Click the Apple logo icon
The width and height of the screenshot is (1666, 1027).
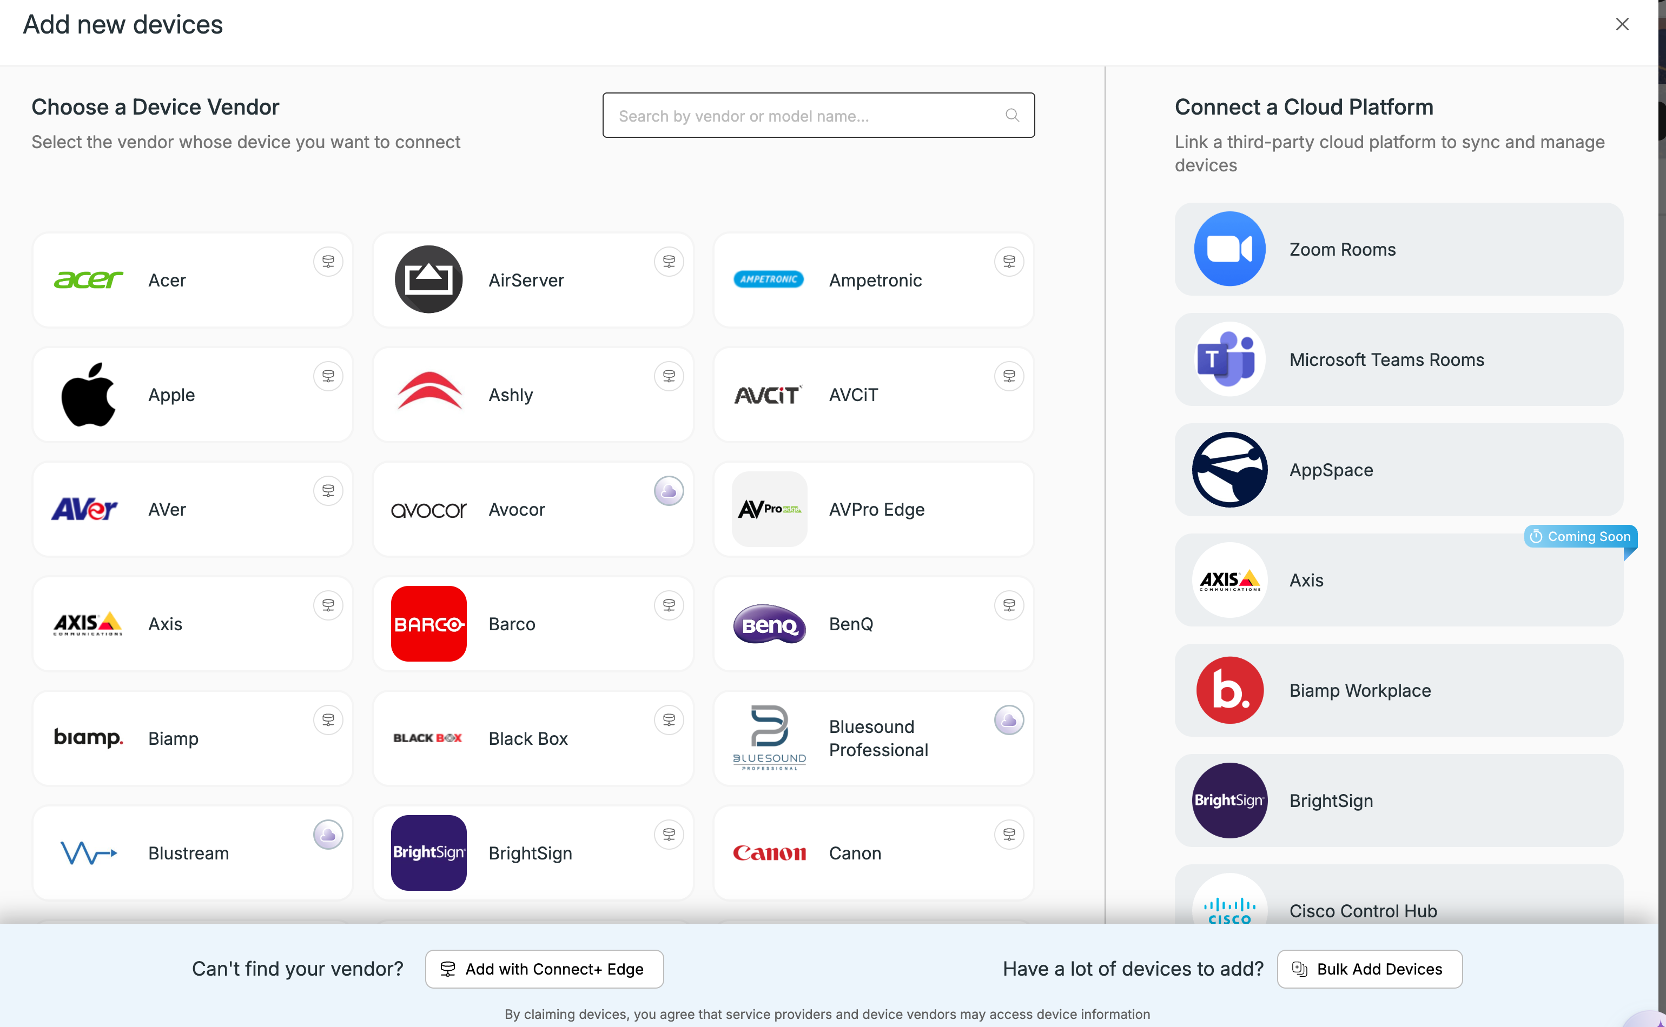[x=88, y=395]
